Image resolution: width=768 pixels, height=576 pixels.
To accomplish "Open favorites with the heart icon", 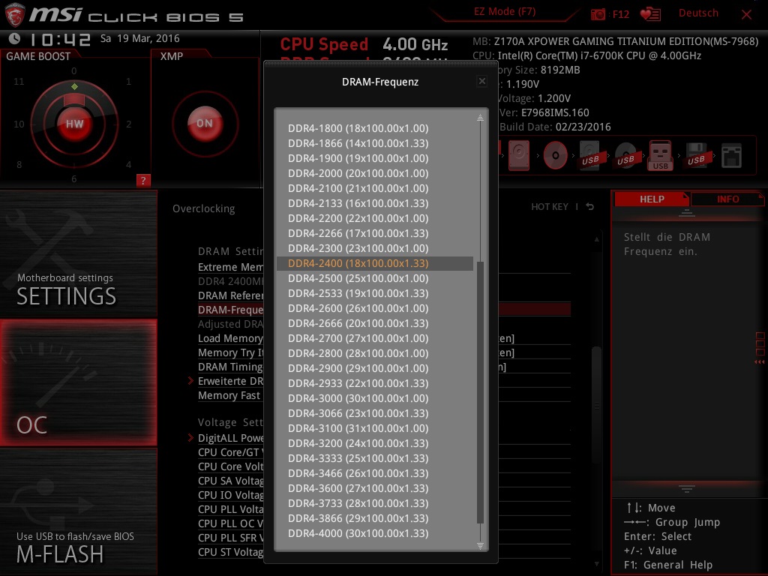I will (650, 14).
